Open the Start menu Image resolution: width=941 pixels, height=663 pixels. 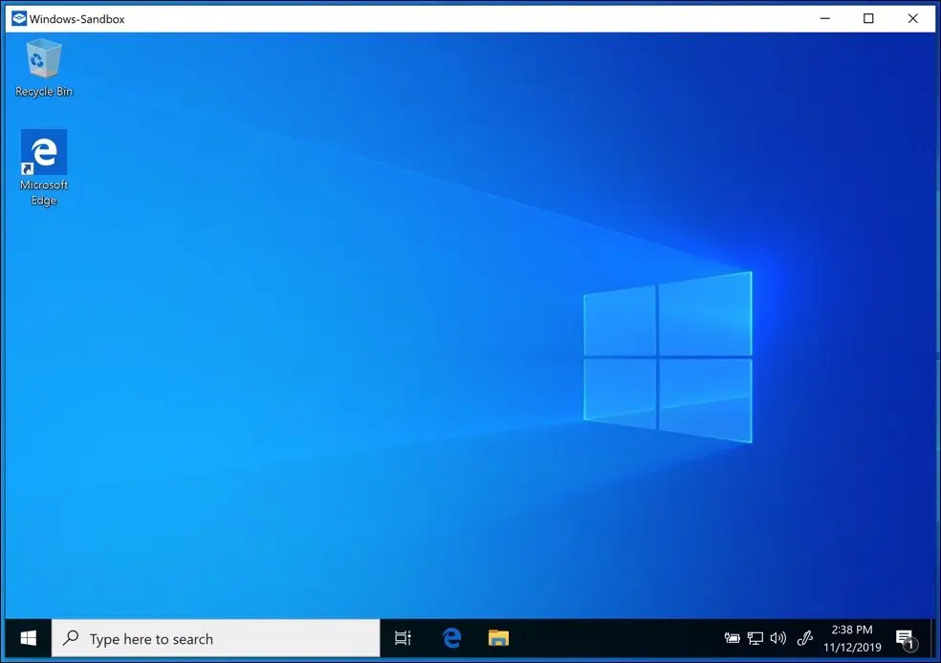pyautogui.click(x=28, y=638)
